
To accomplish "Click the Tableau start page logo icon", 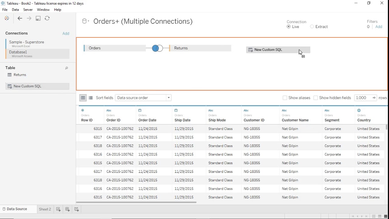I will point(7,19).
